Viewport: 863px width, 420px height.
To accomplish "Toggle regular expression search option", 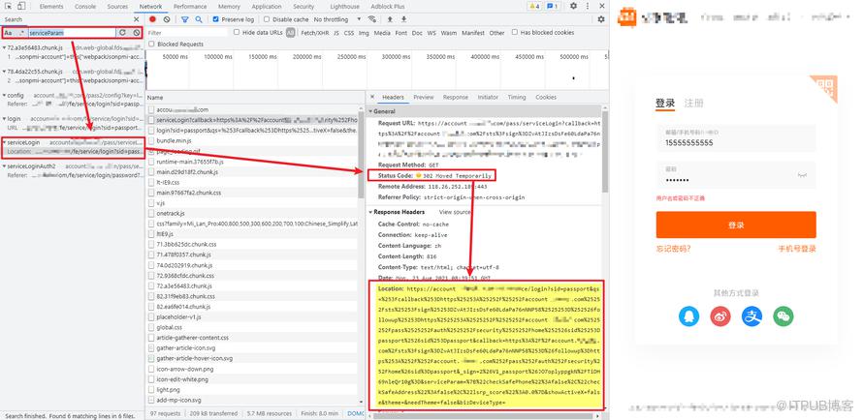I will tap(22, 33).
